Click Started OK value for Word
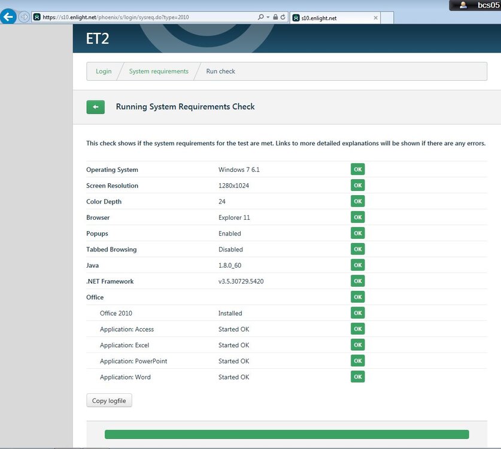Screen dimensions: 501x449 [x=234, y=377]
